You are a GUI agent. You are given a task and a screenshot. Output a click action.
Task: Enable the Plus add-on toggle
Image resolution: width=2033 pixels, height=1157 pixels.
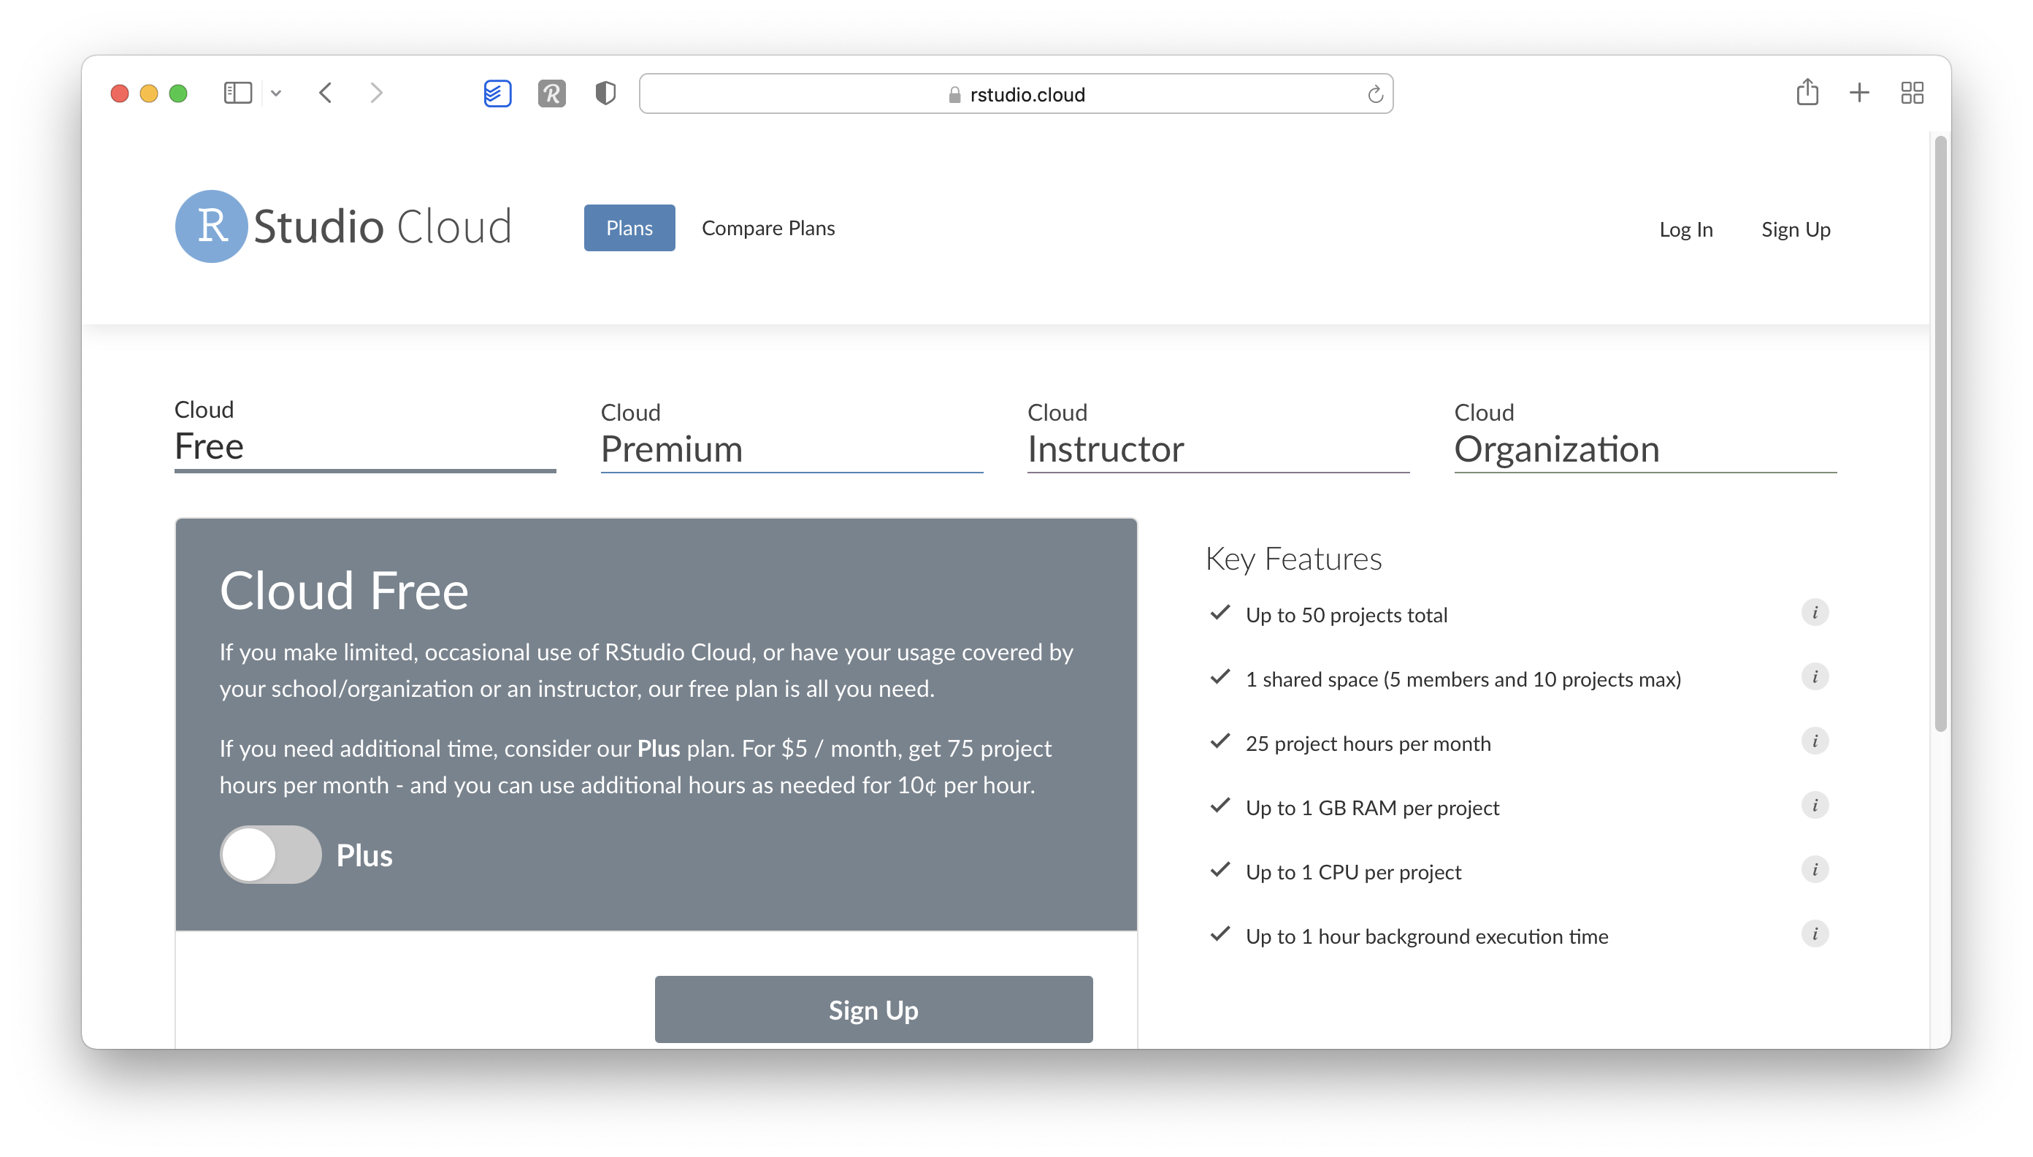(269, 854)
